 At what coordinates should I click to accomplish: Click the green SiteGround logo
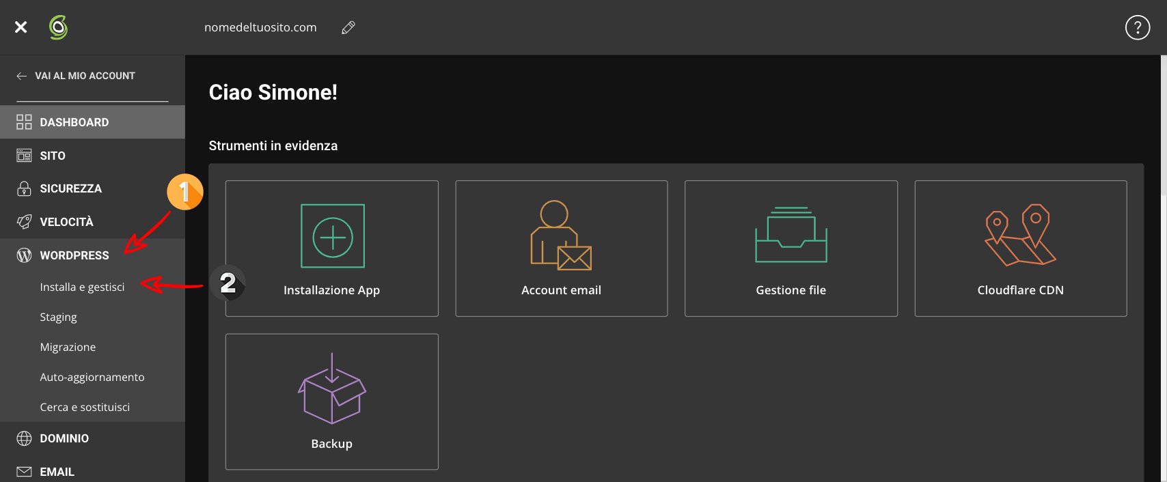pyautogui.click(x=58, y=27)
